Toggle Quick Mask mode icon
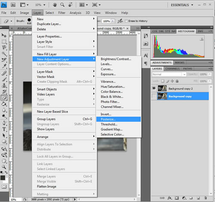 4,187
